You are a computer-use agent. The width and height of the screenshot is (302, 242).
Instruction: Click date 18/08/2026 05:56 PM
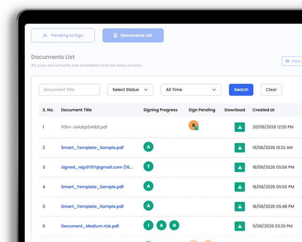(273, 167)
